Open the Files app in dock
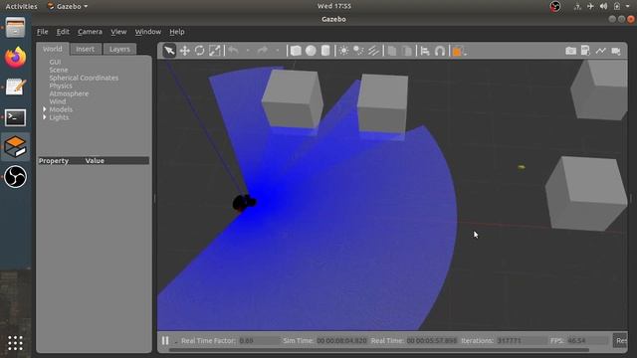 tap(16, 28)
